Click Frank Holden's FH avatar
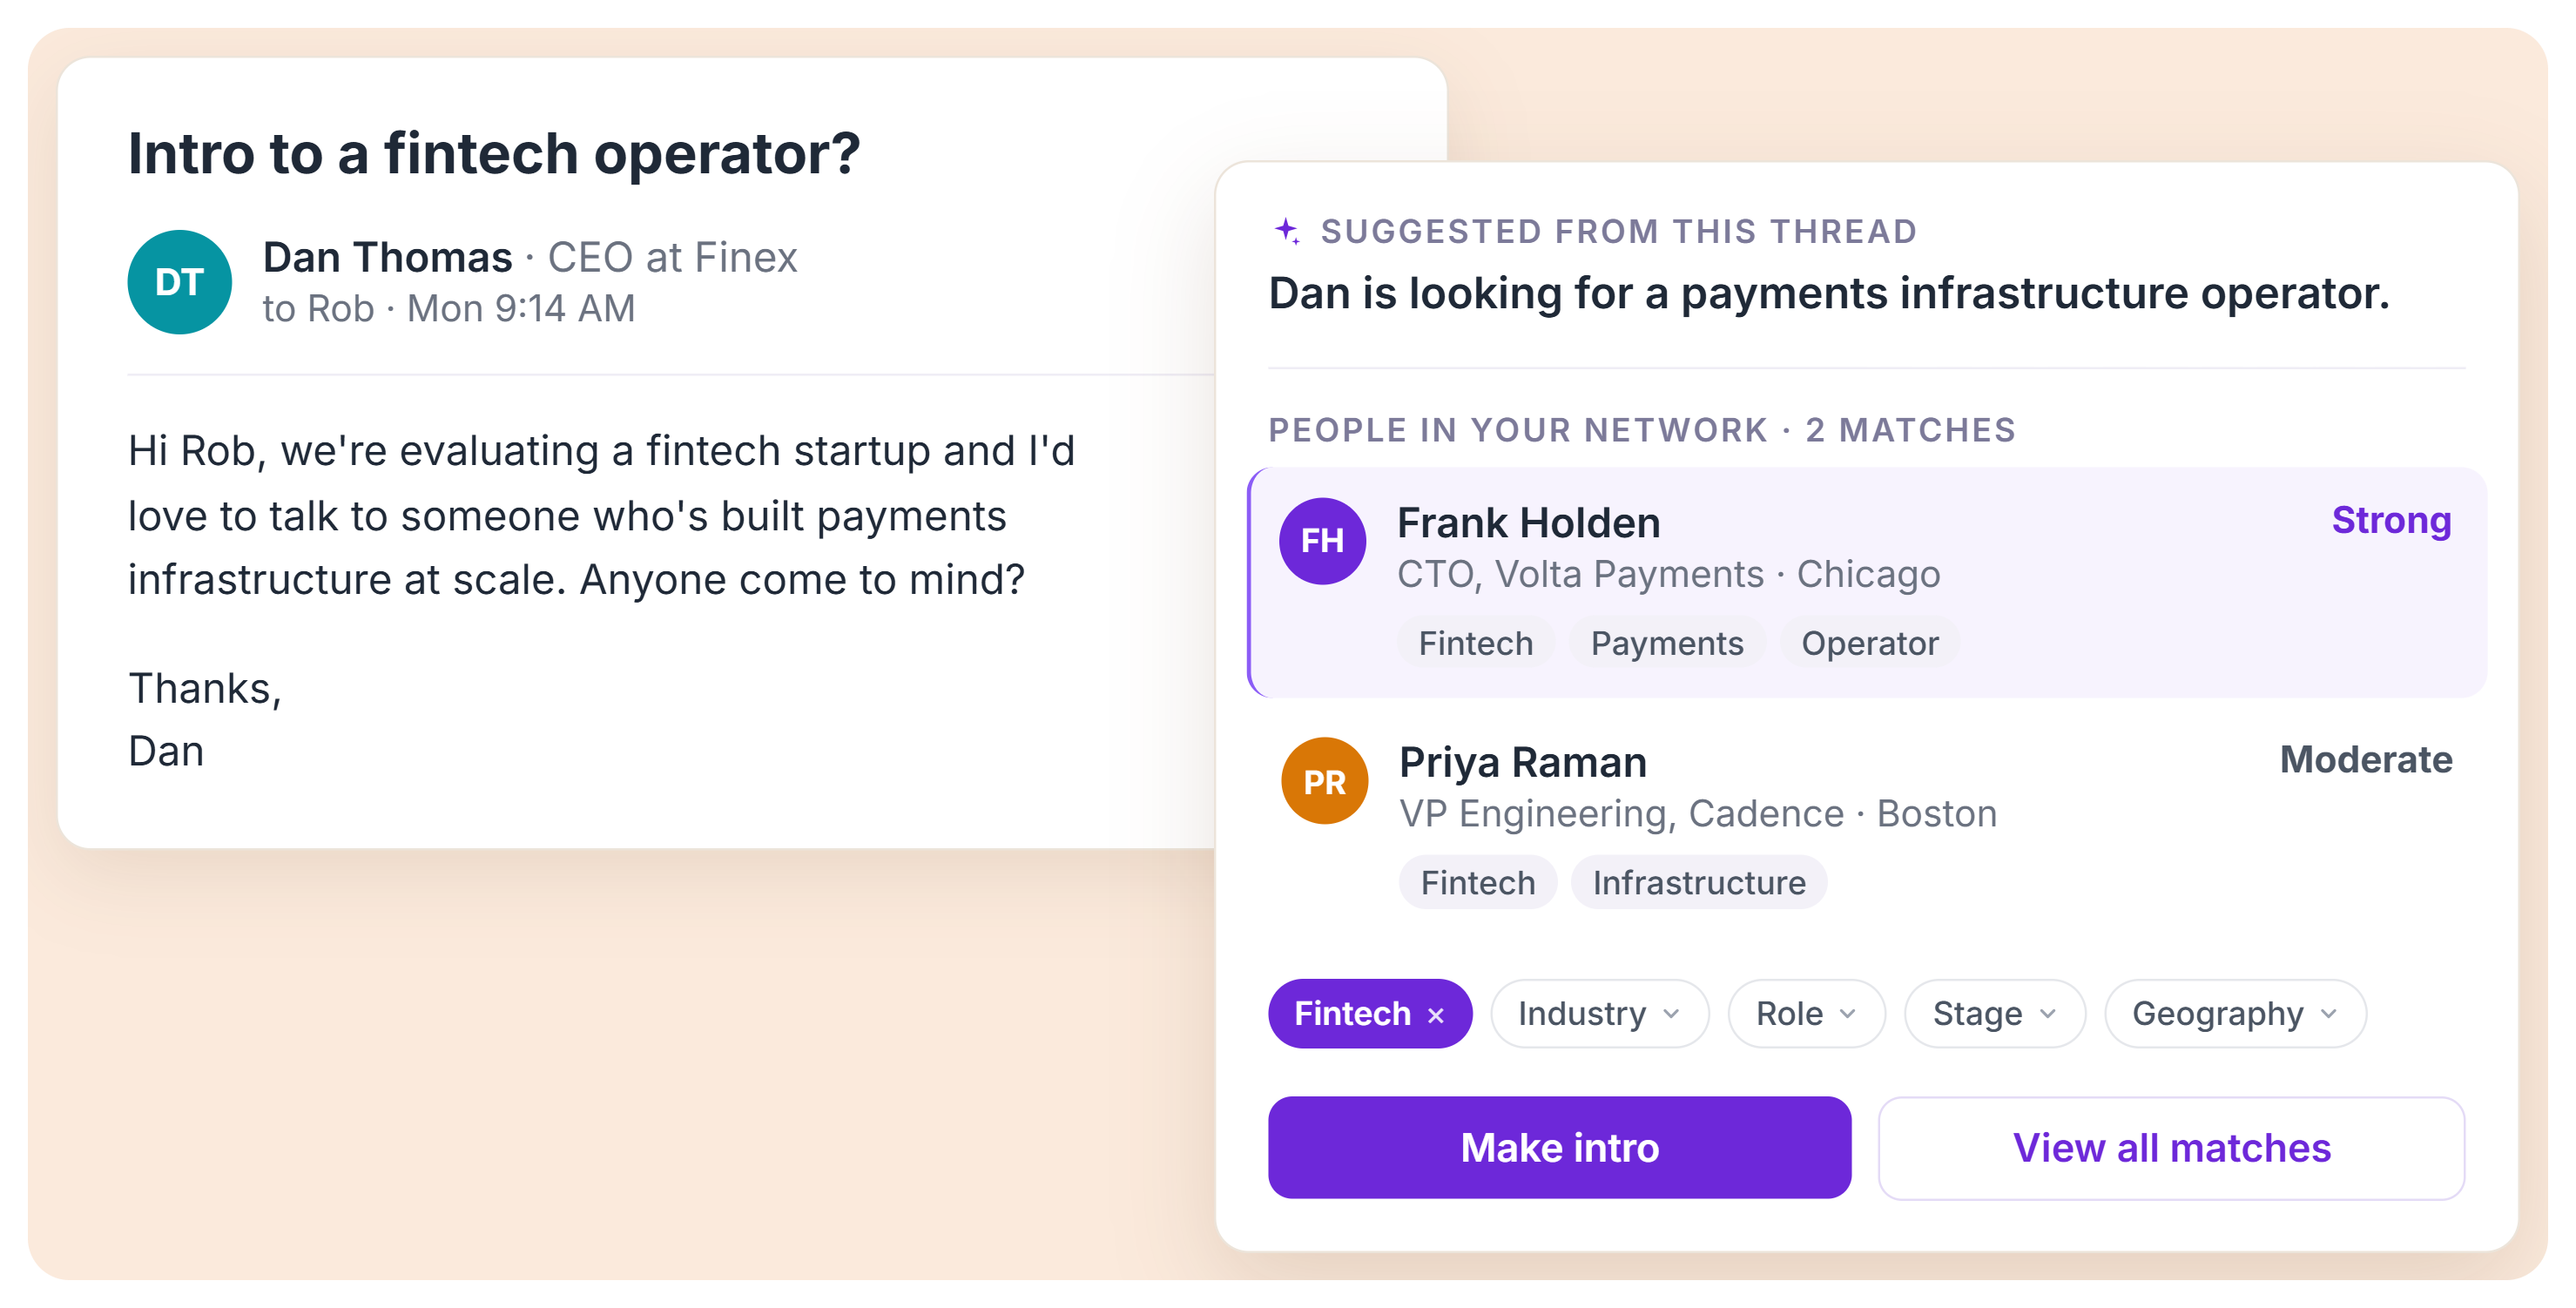This screenshot has height=1308, width=2576. (x=1322, y=541)
